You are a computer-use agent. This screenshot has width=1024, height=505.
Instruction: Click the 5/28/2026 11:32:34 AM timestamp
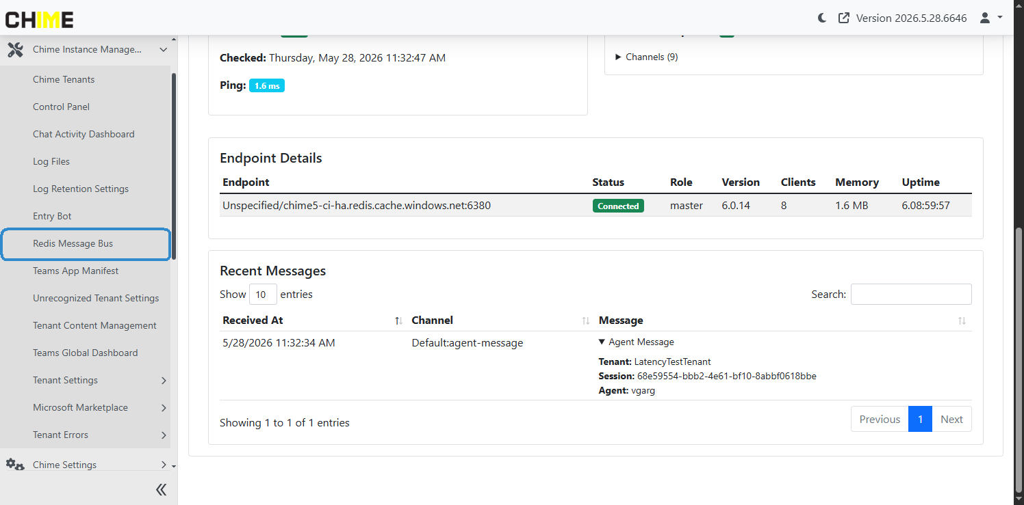(279, 342)
